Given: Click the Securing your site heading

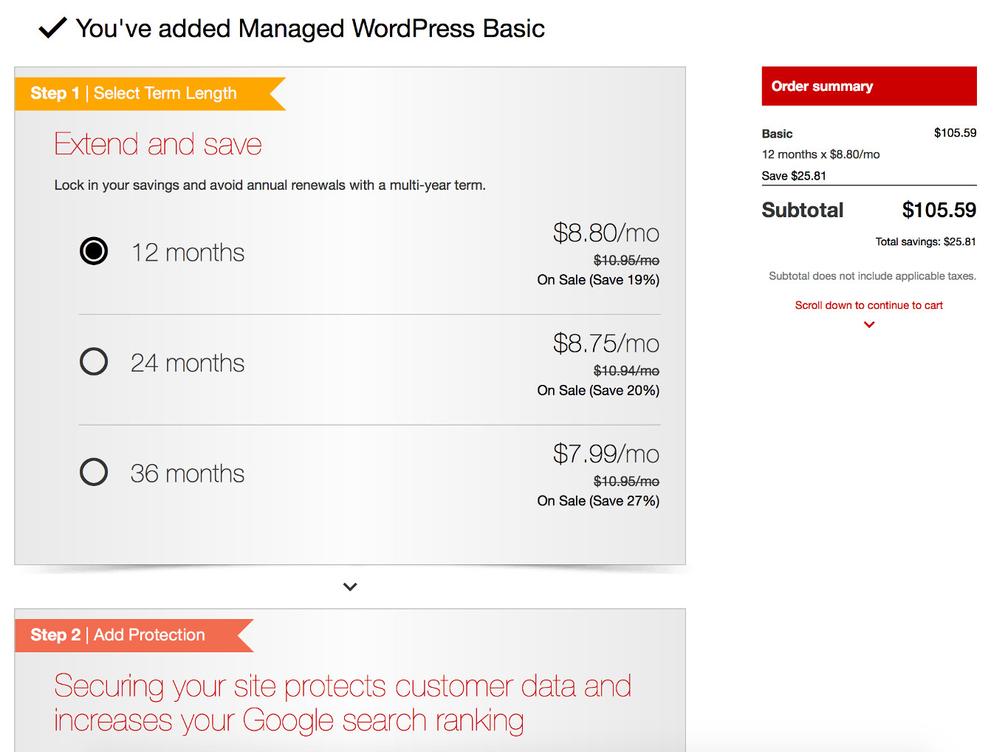Looking at the screenshot, I should tap(343, 703).
